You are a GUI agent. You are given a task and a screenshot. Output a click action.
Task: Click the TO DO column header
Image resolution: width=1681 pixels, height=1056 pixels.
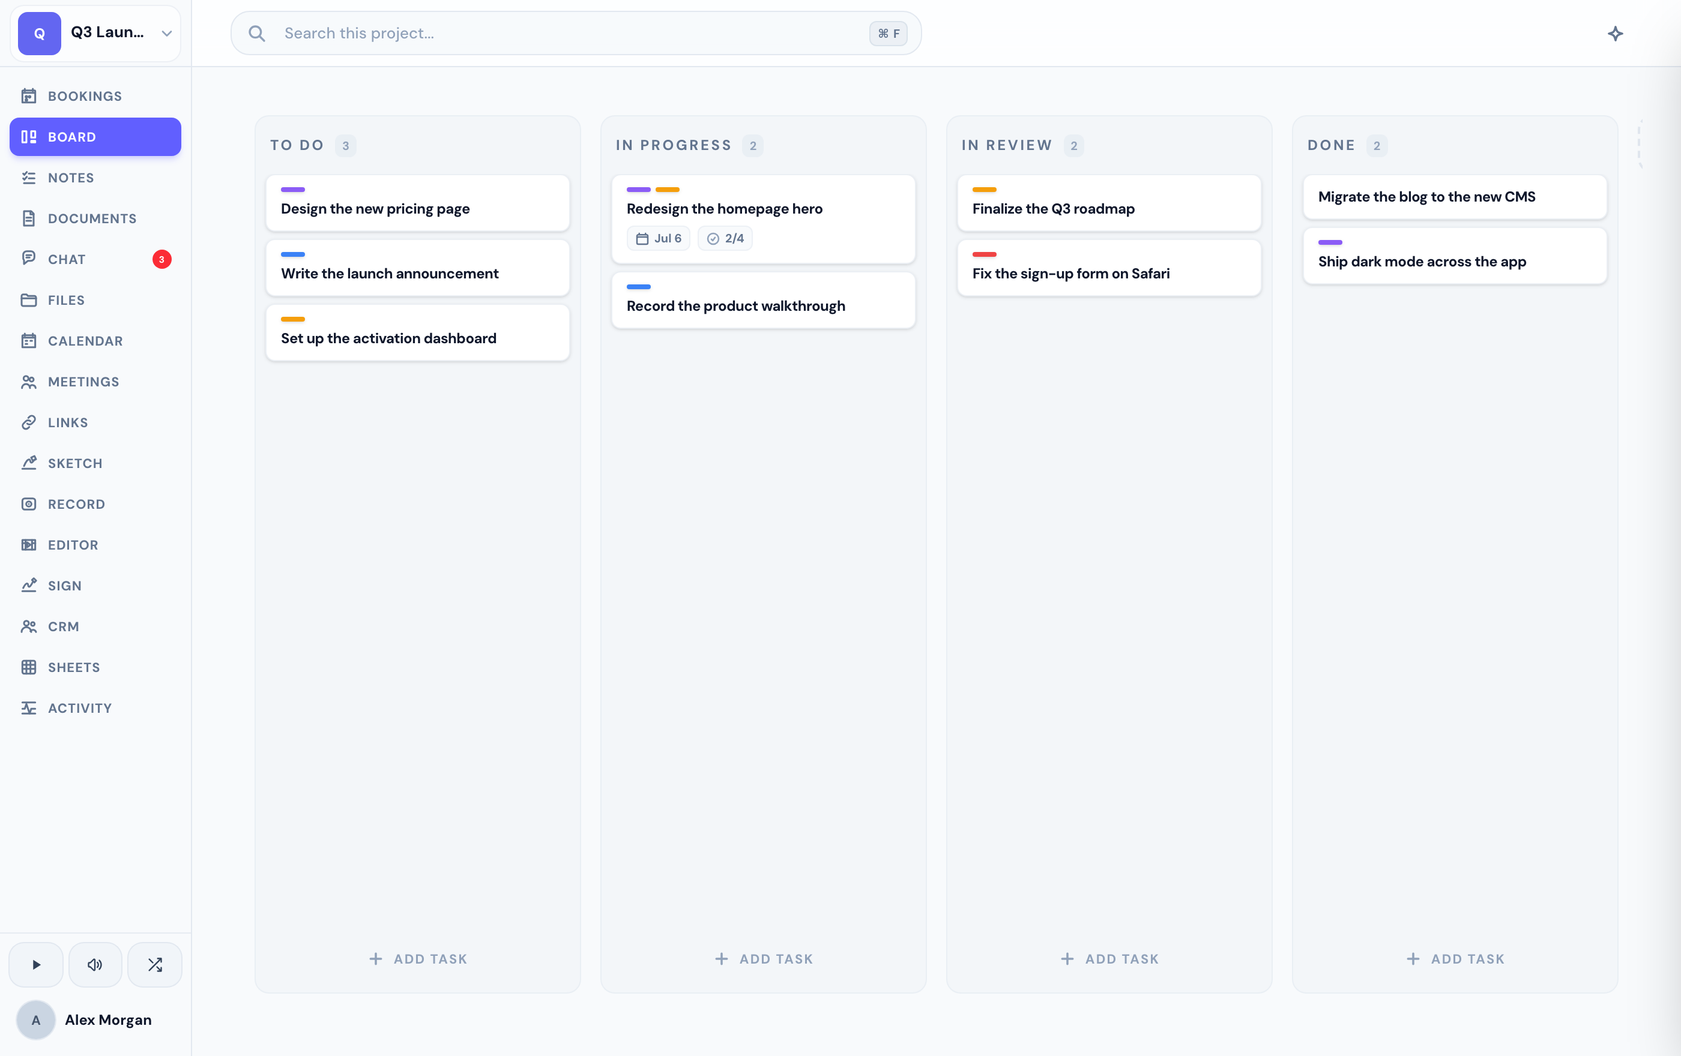(297, 145)
